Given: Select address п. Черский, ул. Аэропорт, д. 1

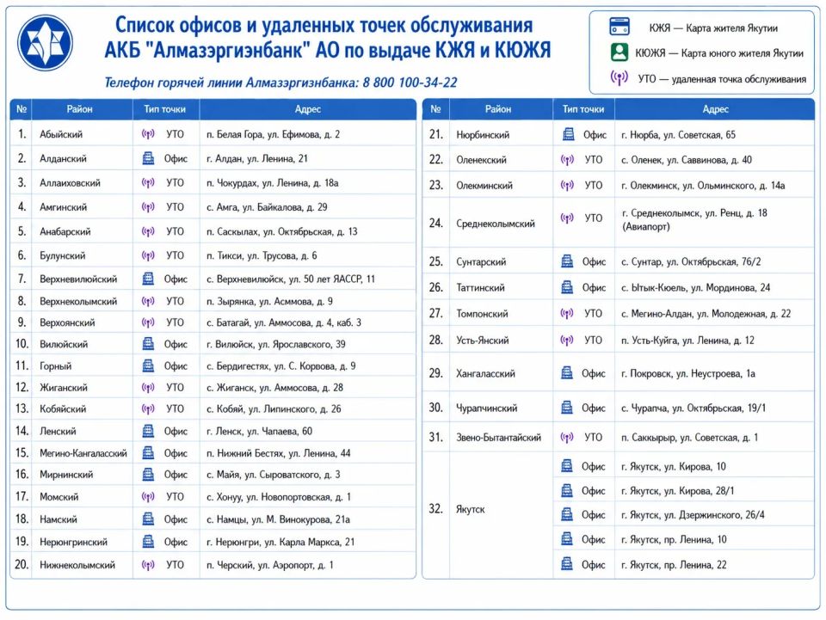Looking at the screenshot, I should 269,565.
